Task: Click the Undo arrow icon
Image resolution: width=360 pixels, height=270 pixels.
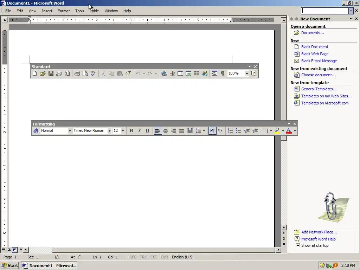Action: 138,73
